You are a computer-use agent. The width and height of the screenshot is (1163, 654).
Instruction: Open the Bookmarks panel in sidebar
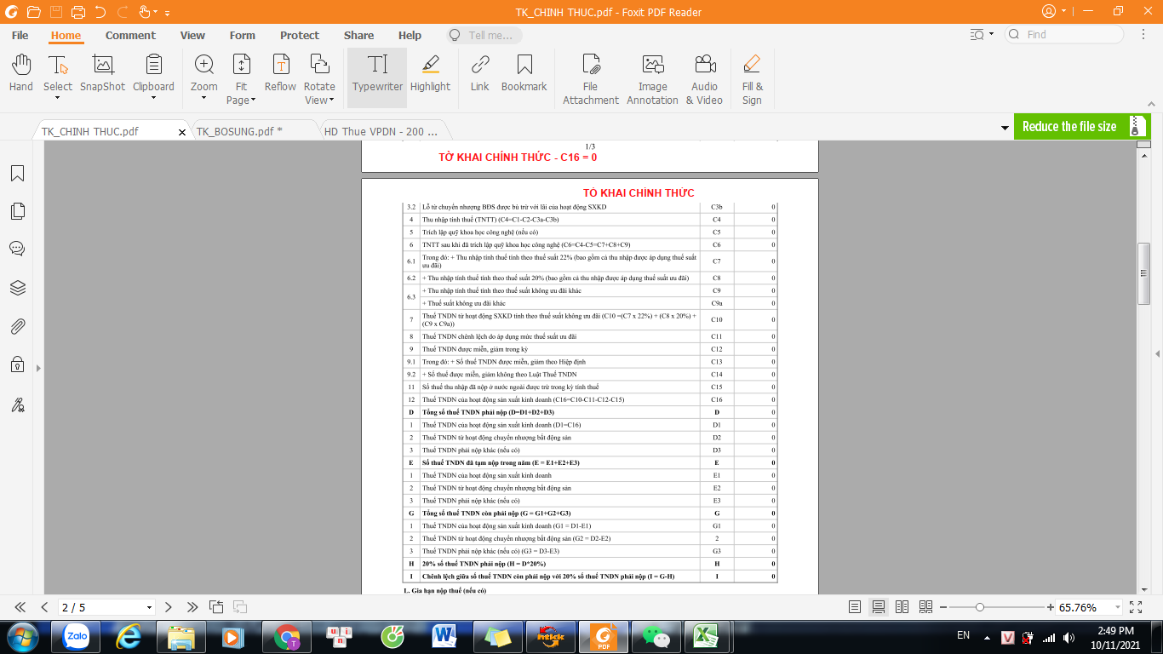pyautogui.click(x=17, y=174)
